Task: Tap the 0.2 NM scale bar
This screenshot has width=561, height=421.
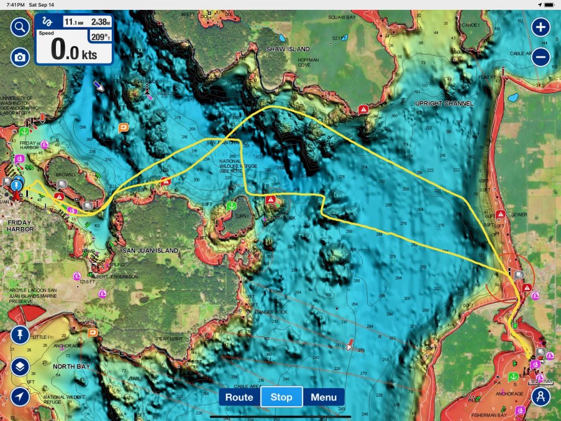Action: tap(542, 382)
